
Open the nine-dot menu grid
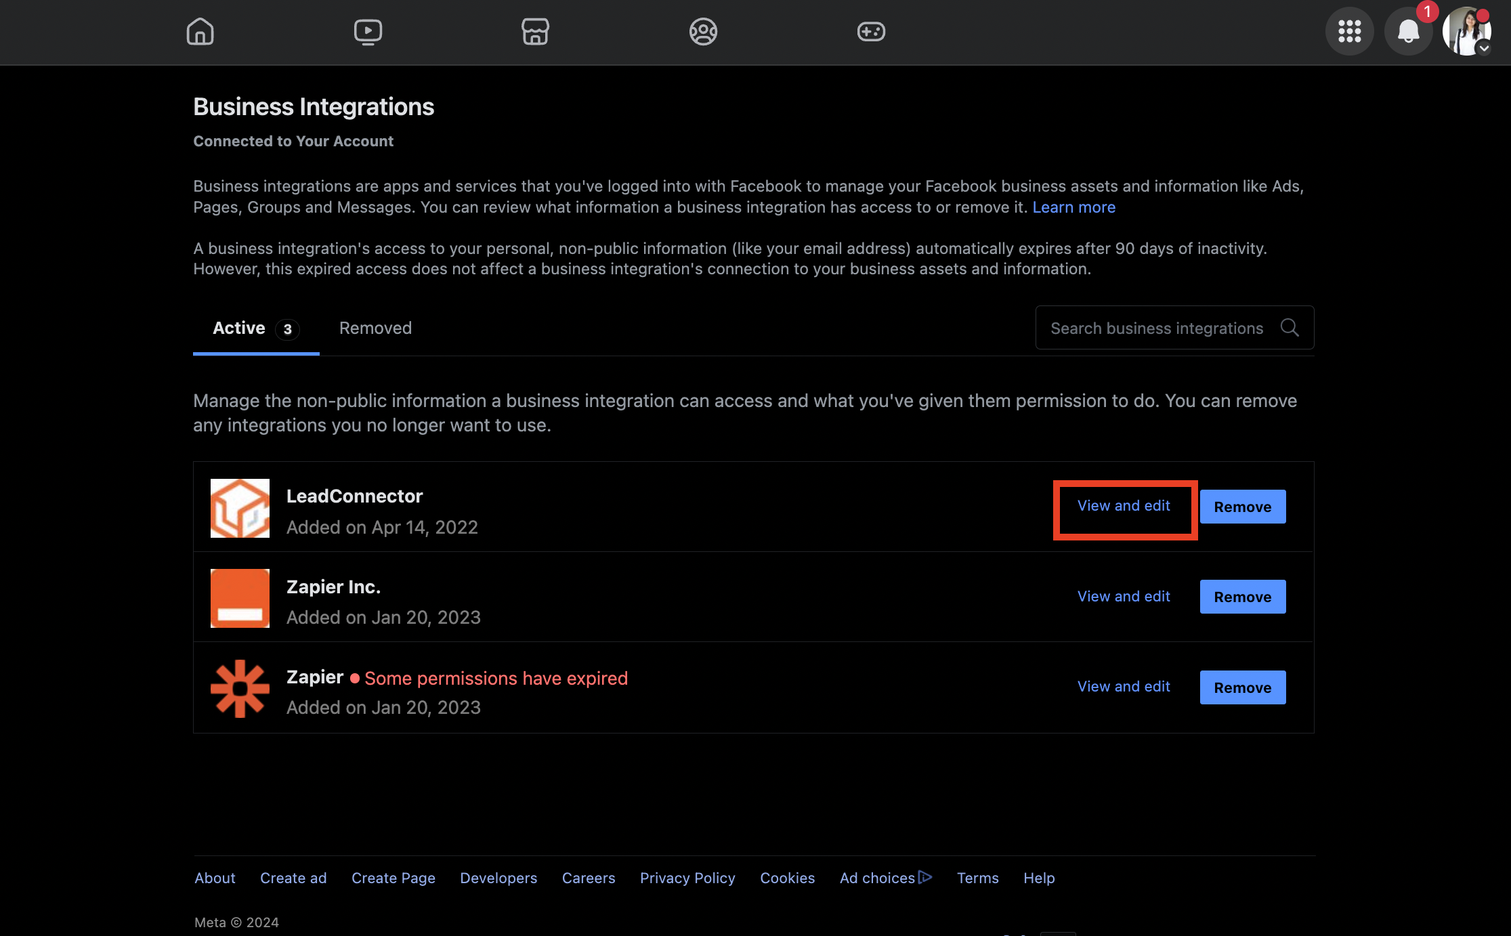[x=1349, y=31]
